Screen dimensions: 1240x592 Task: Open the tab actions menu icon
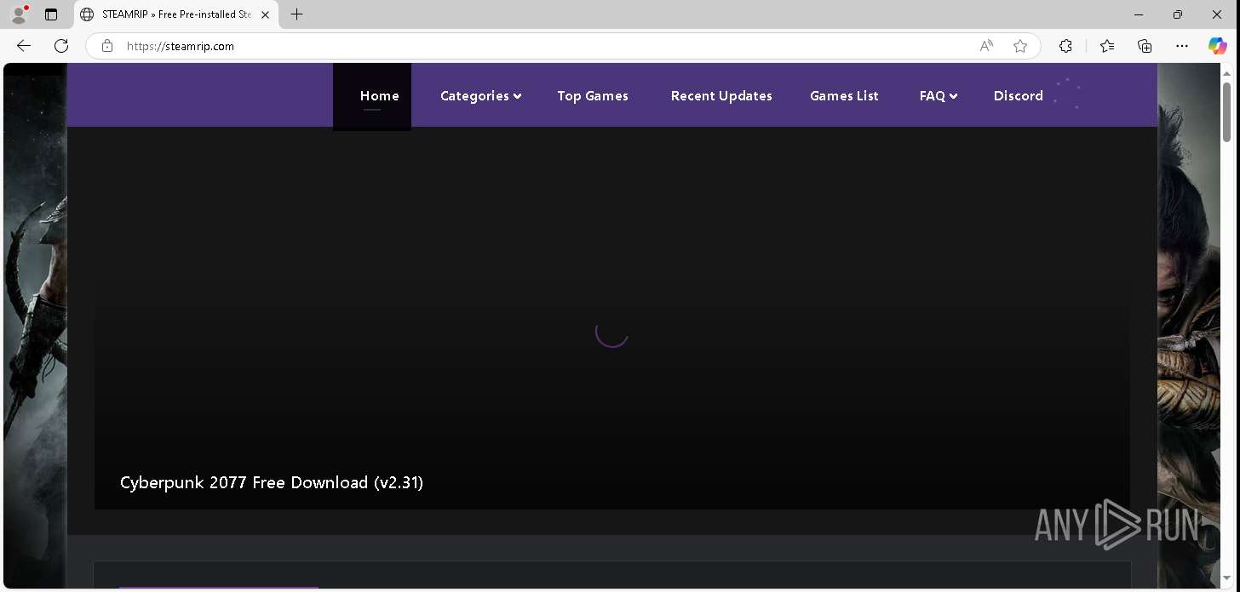pos(51,14)
